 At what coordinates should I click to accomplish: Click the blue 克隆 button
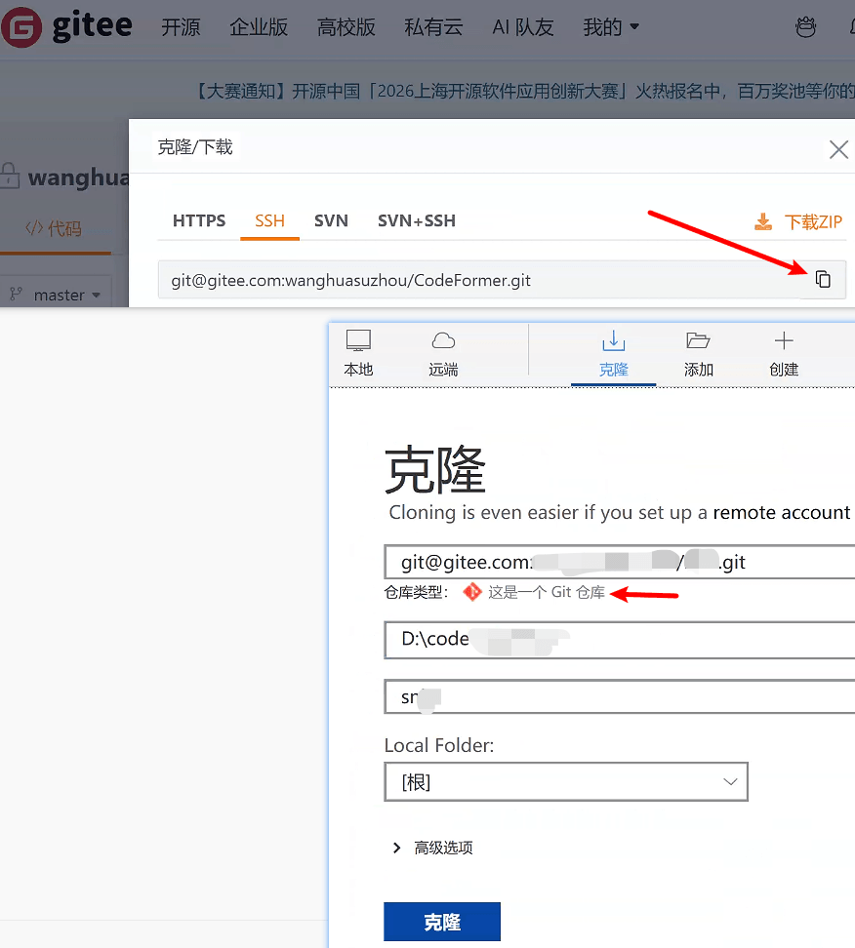[442, 922]
